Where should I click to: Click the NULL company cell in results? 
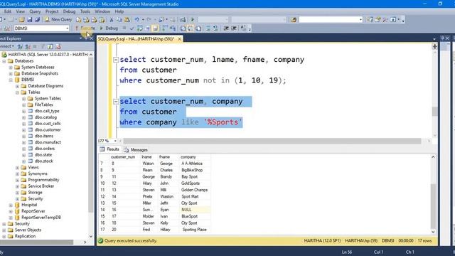(195, 210)
